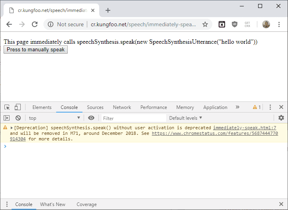The height and width of the screenshot is (210, 288).
Task: Toggle the device toolbar in DevTools
Action: pyautogui.click(x=18, y=107)
